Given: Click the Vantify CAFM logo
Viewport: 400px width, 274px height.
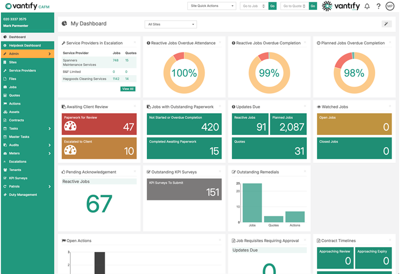Looking at the screenshot, I should 26,6.
